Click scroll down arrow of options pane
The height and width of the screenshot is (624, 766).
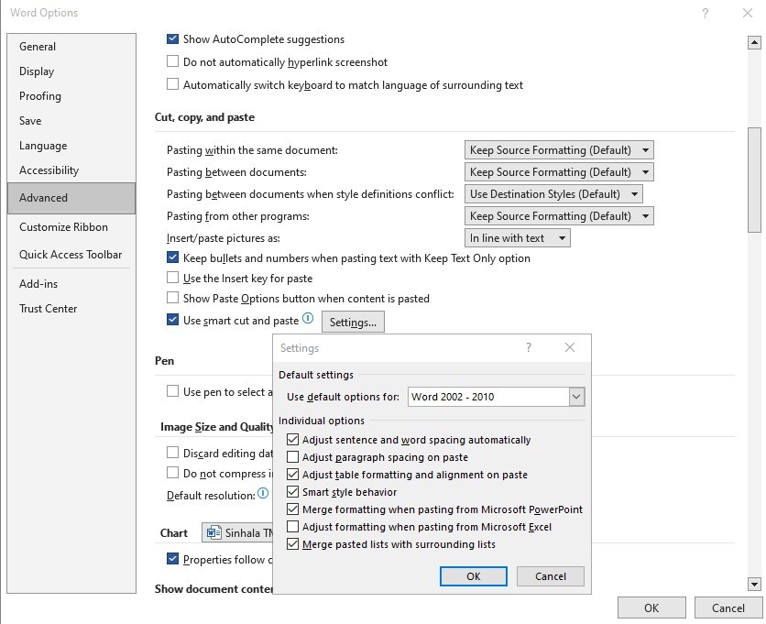pyautogui.click(x=754, y=584)
